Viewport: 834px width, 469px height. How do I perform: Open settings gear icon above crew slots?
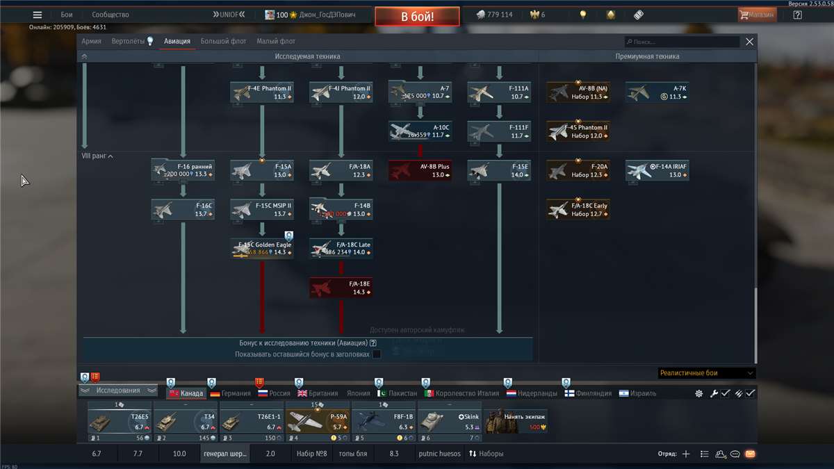(x=698, y=393)
